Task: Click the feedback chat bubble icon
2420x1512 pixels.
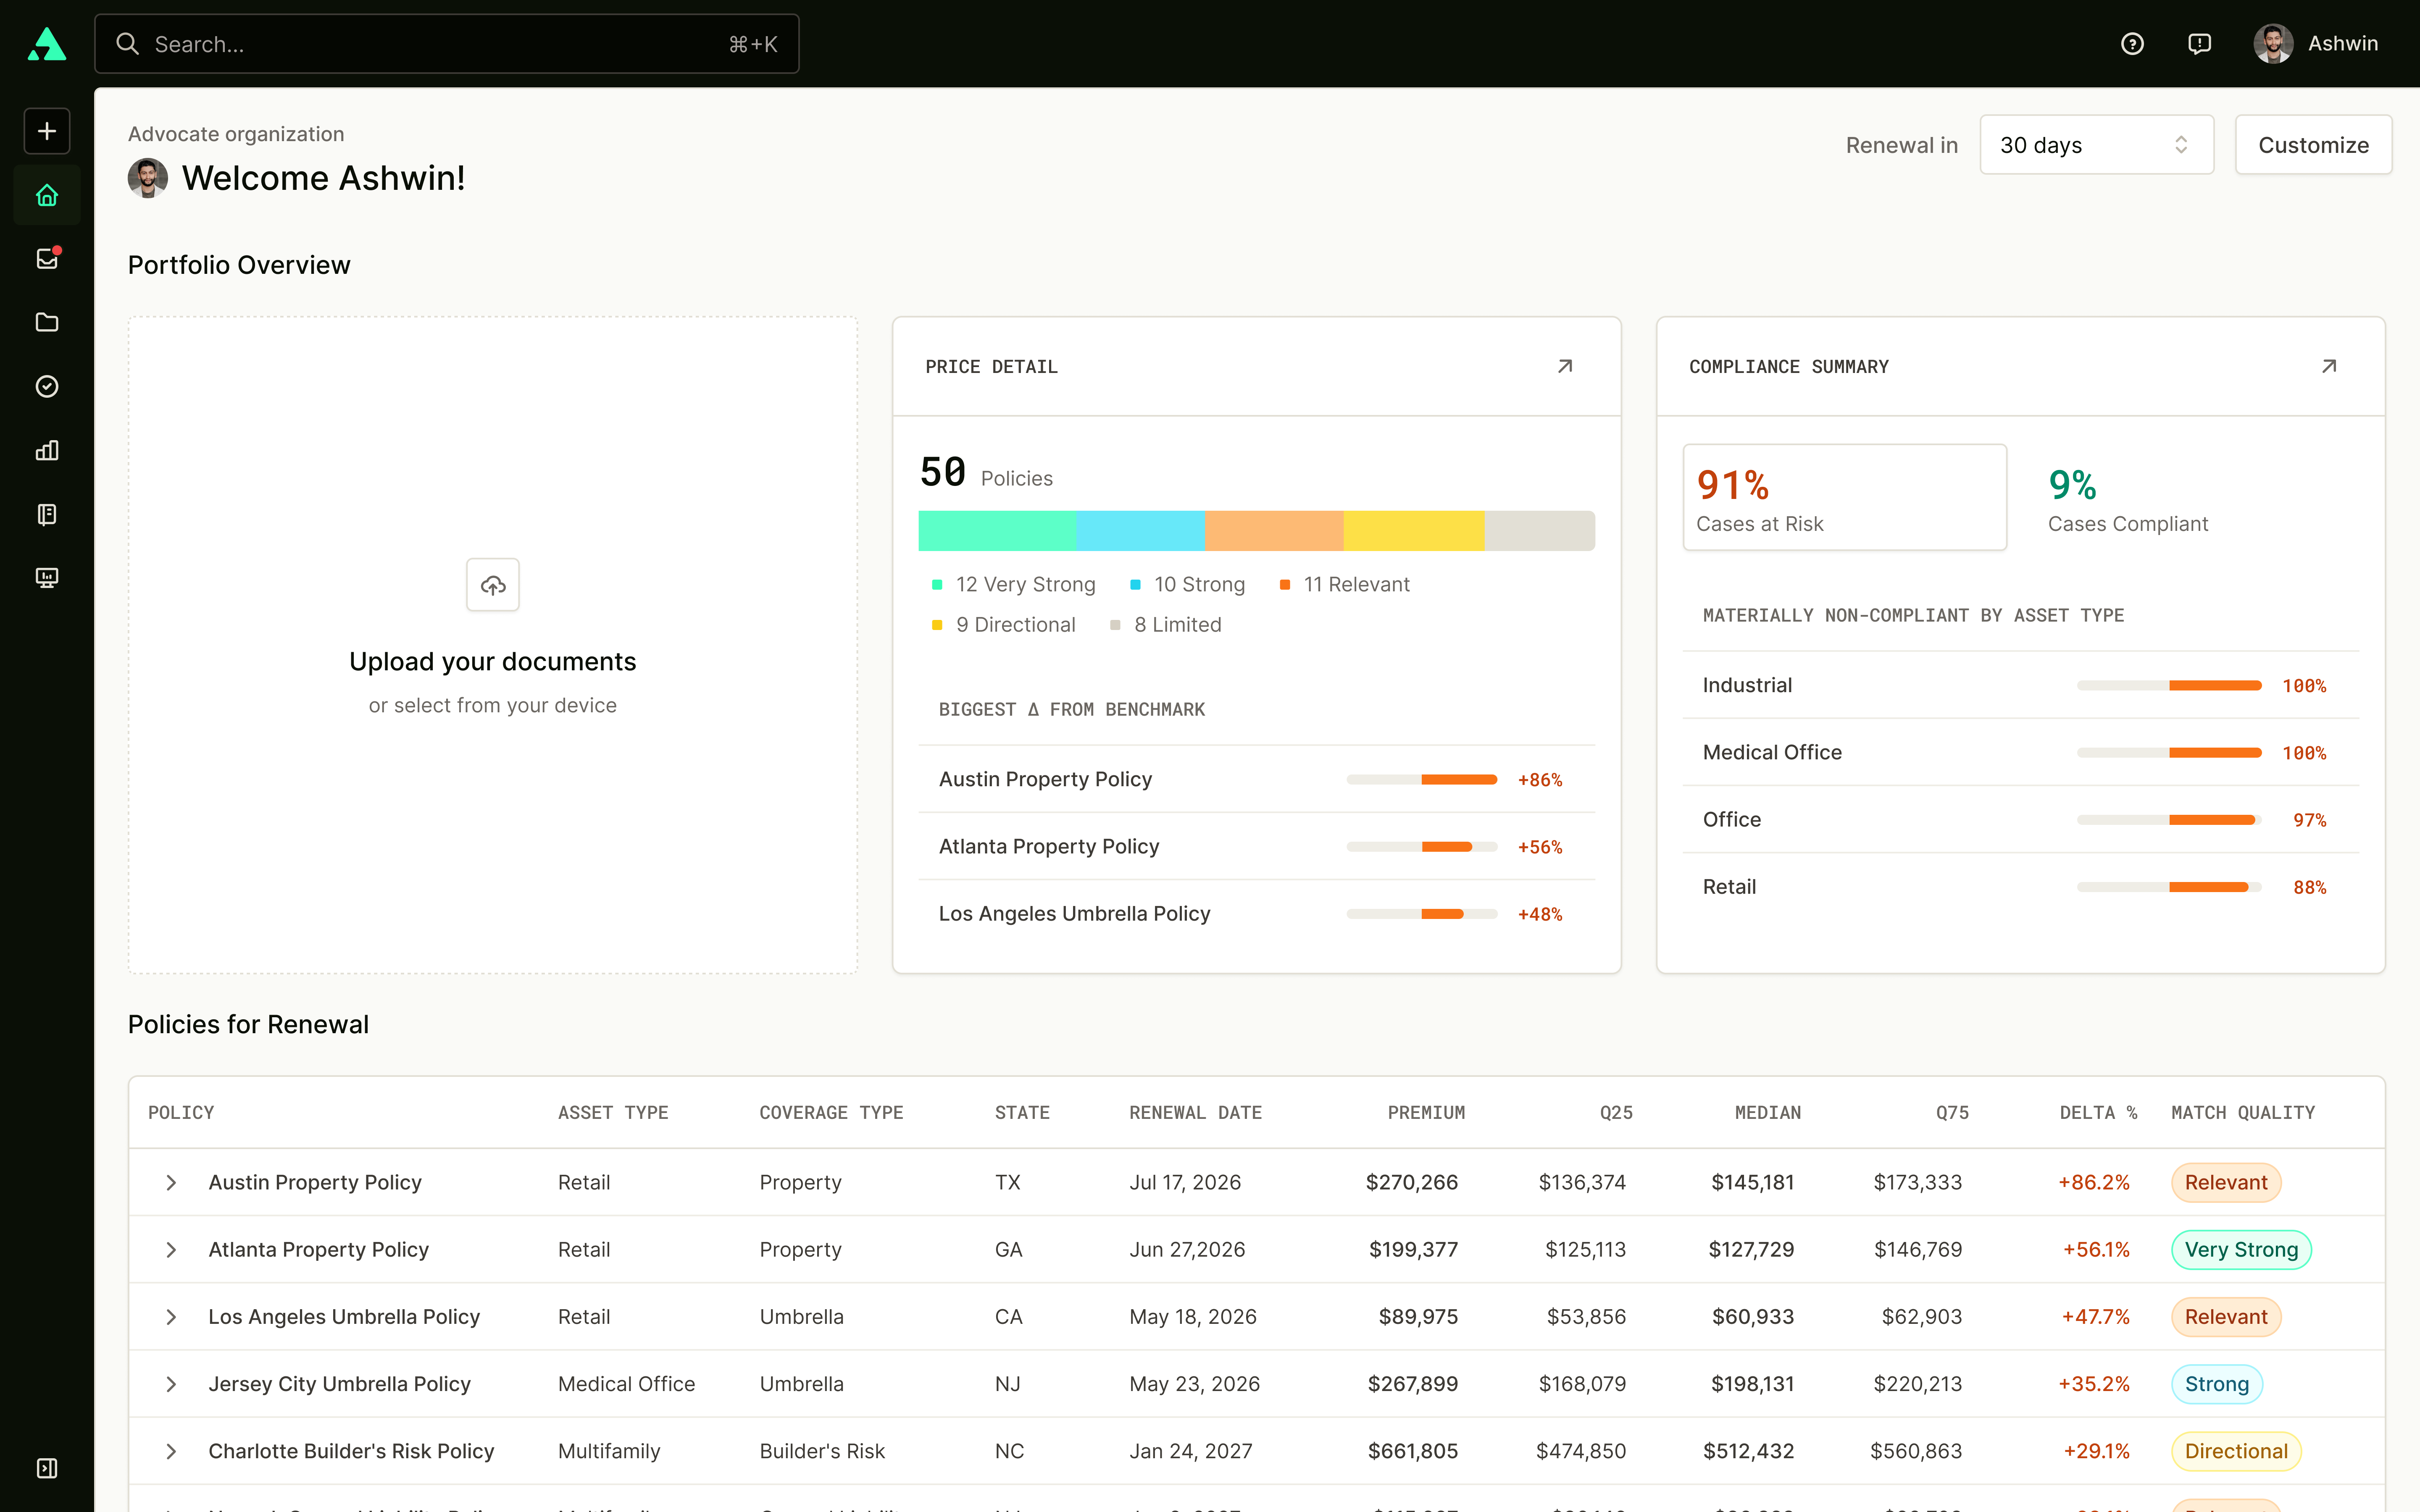Action: click(2199, 44)
